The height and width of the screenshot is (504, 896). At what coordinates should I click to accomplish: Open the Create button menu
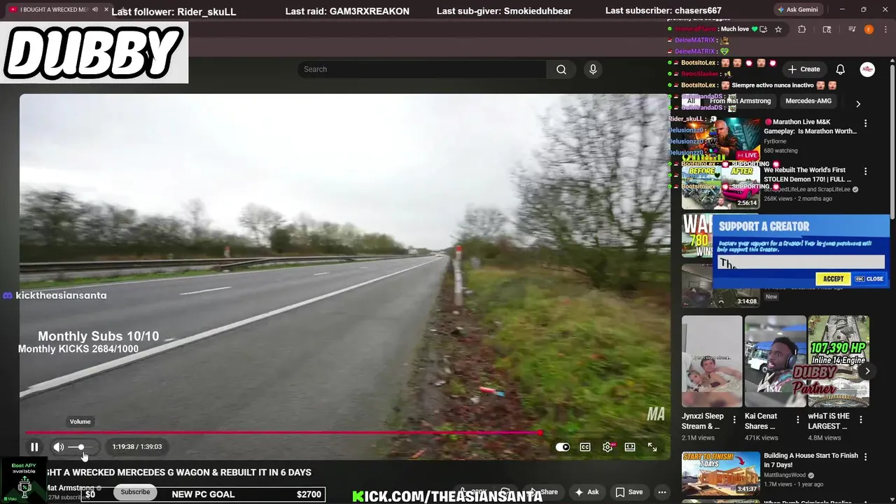coord(804,69)
